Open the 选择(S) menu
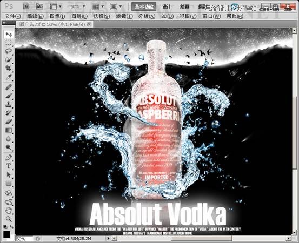299x243 pixels. (x=102, y=16)
